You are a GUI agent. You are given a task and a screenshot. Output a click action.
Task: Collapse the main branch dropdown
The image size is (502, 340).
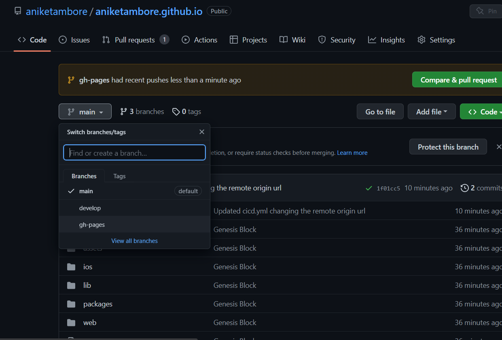85,112
